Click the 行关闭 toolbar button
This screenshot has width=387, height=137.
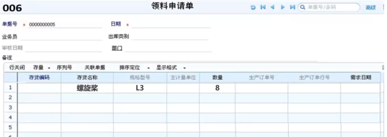[17, 68]
